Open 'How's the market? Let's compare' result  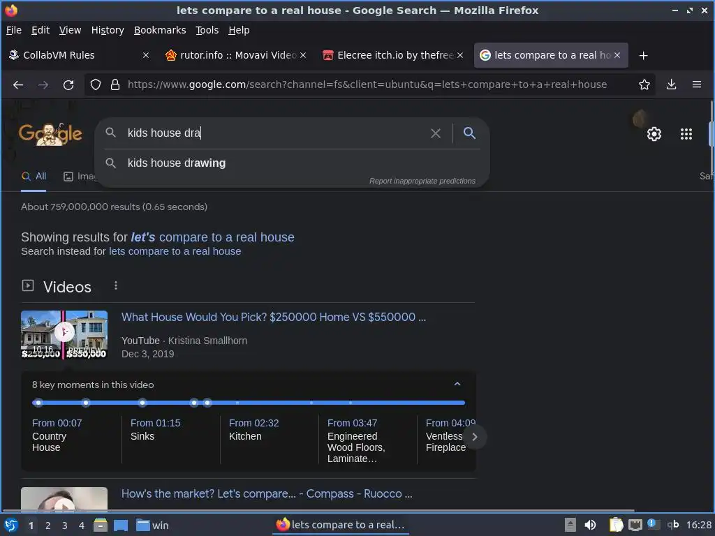pos(267,493)
